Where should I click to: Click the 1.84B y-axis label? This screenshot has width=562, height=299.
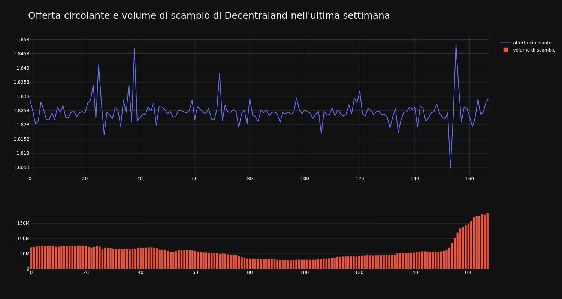22,68
